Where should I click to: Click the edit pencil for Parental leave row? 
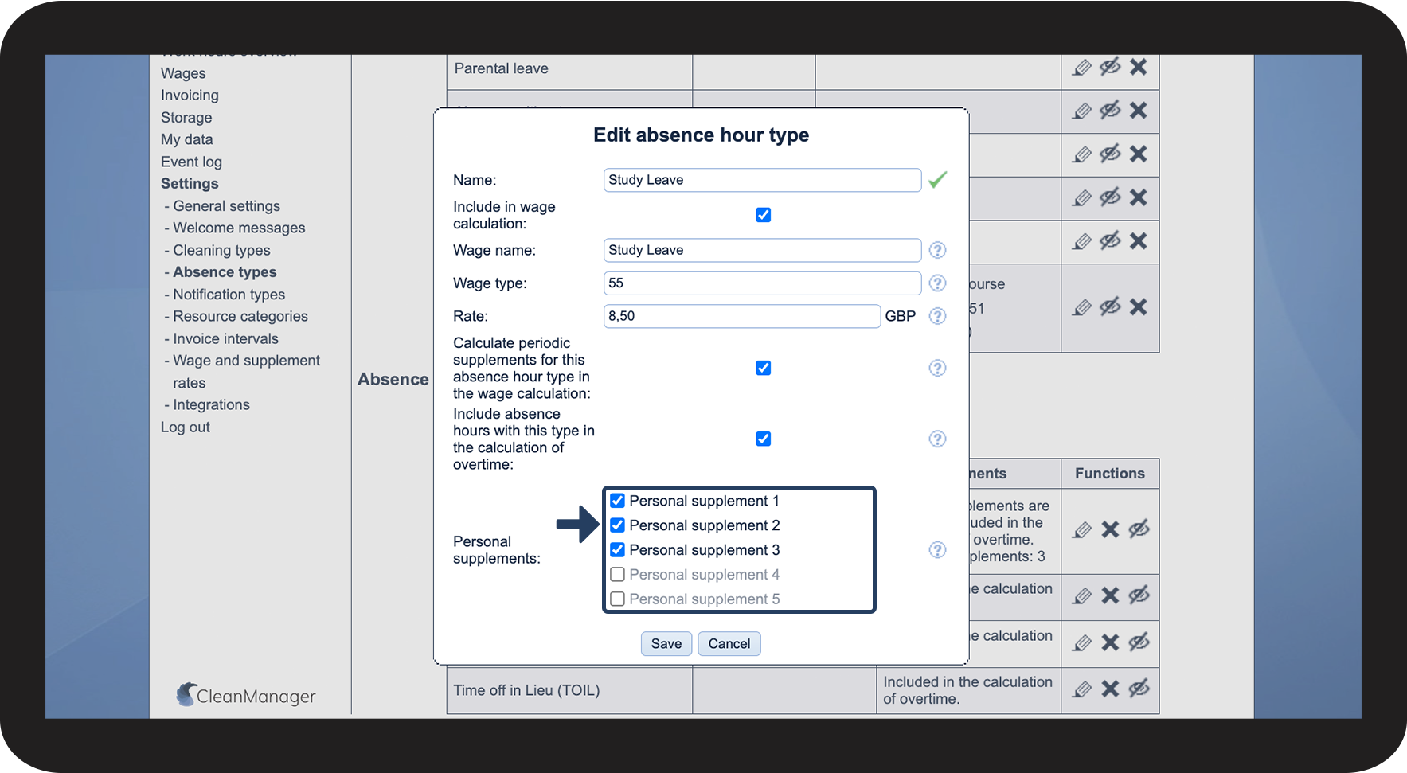coord(1081,68)
